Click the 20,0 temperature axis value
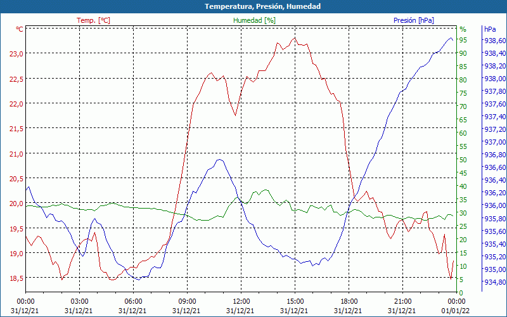This screenshot has height=317, width=507. 18,204
